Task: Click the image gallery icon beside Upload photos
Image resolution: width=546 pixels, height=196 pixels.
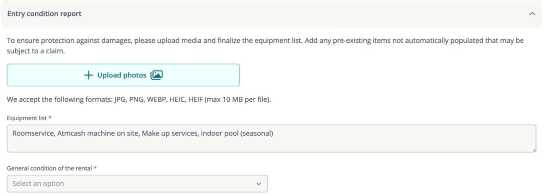Action: (157, 75)
